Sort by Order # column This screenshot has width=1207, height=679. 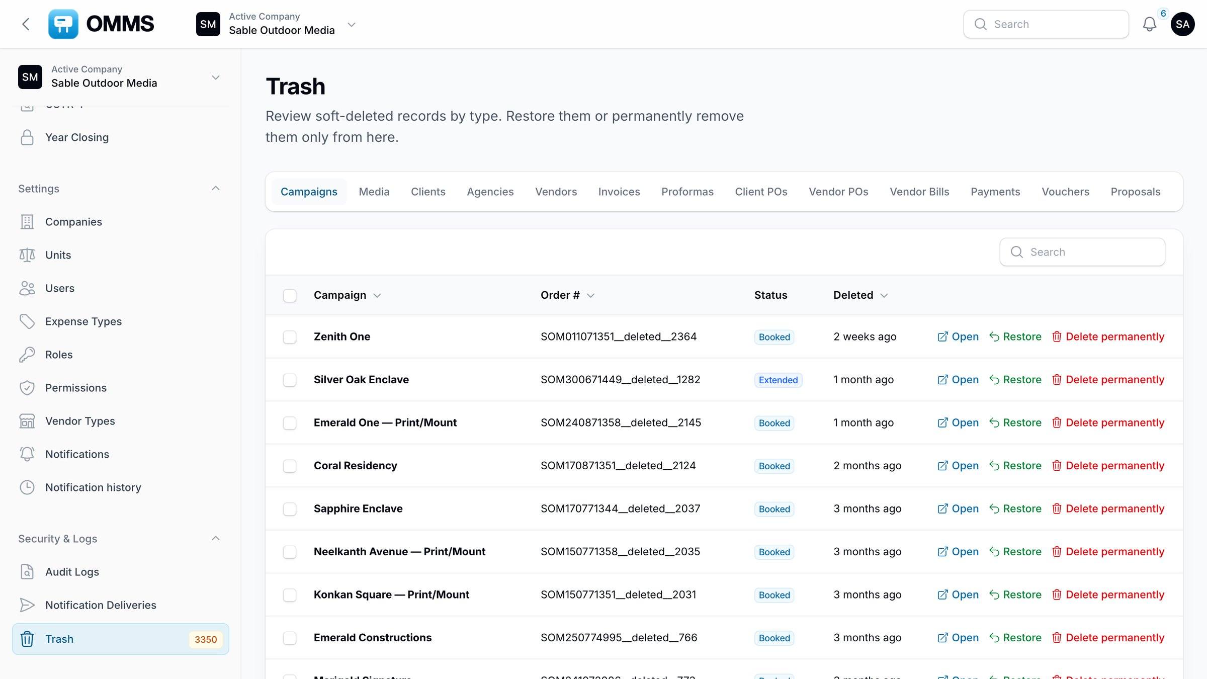tap(567, 295)
